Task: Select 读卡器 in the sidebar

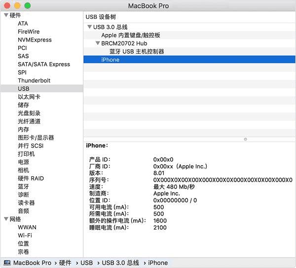Action: [26, 203]
